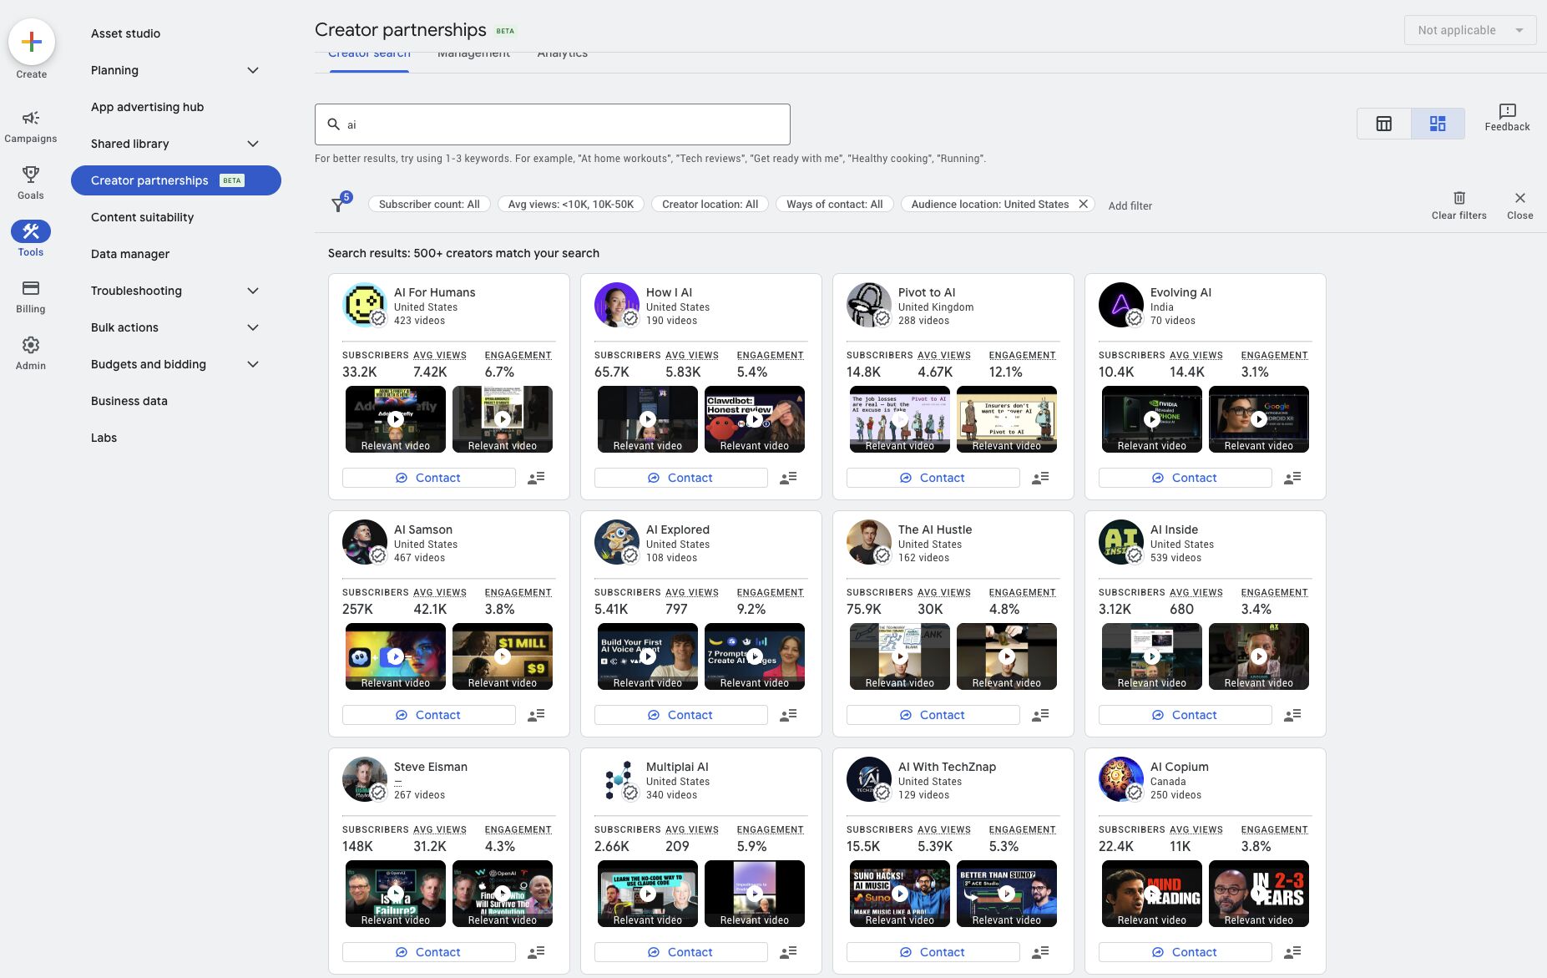Click the Billing icon in the sidebar
The height and width of the screenshot is (978, 1547).
pyautogui.click(x=31, y=295)
